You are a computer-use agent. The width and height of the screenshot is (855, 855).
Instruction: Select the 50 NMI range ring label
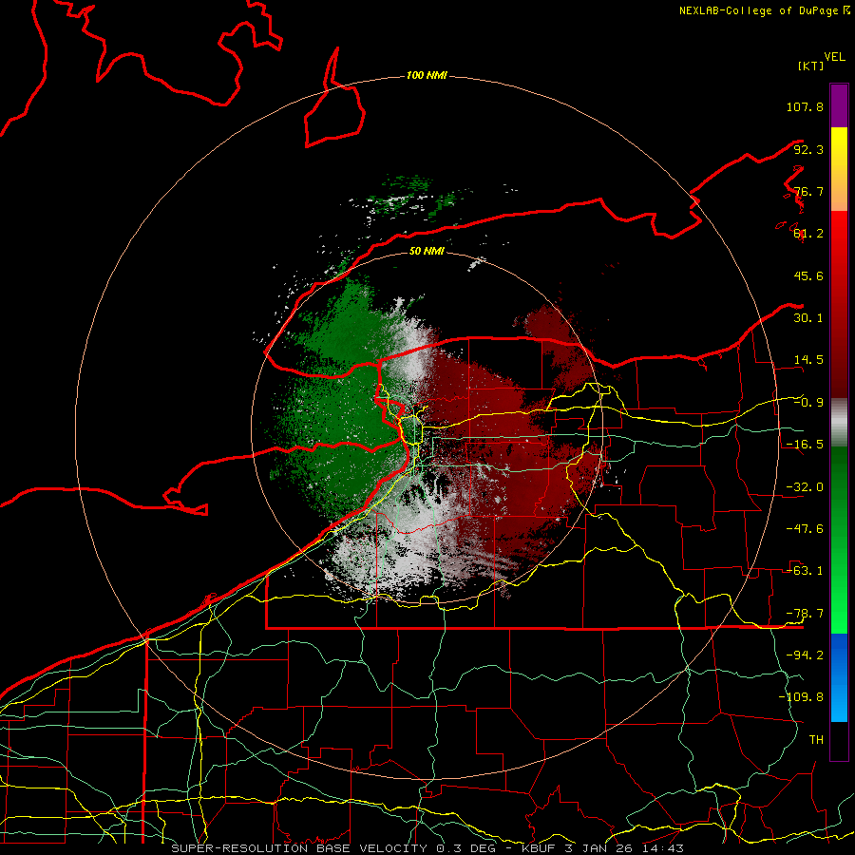coord(427,251)
